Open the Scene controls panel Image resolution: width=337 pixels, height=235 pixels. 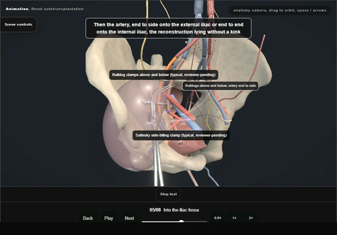point(19,25)
